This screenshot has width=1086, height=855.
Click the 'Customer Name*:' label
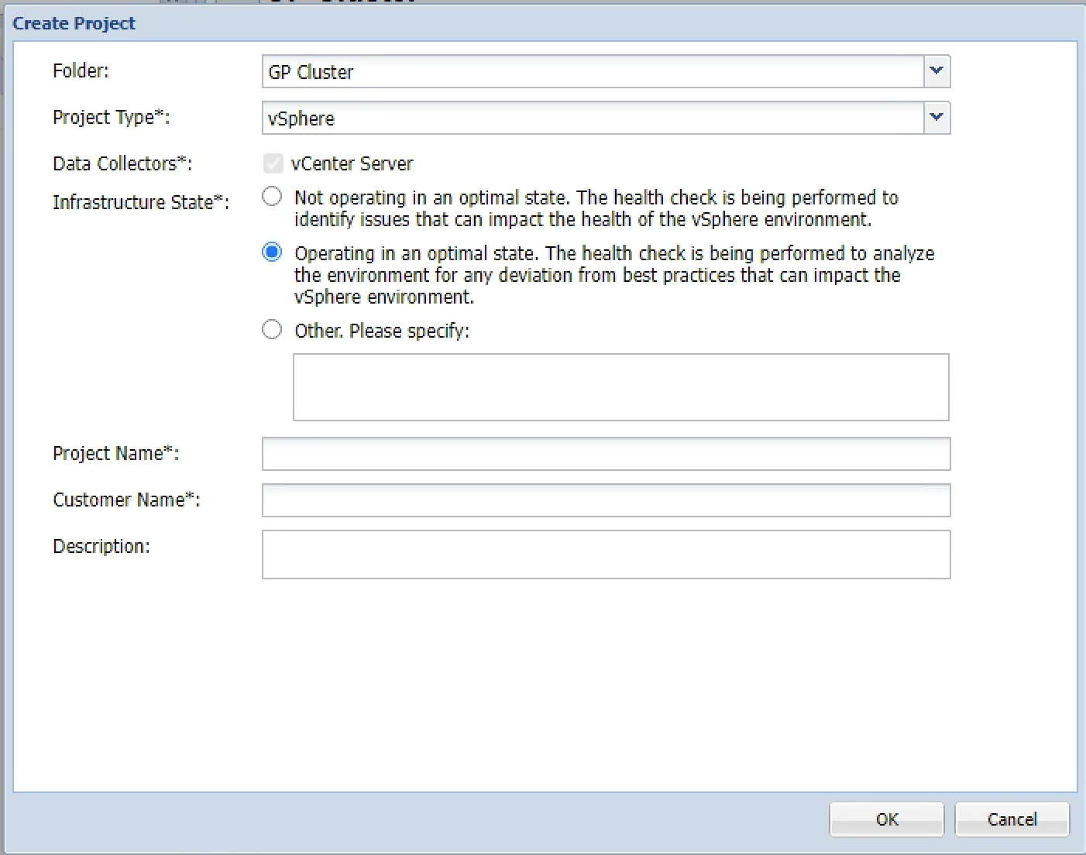tap(126, 500)
